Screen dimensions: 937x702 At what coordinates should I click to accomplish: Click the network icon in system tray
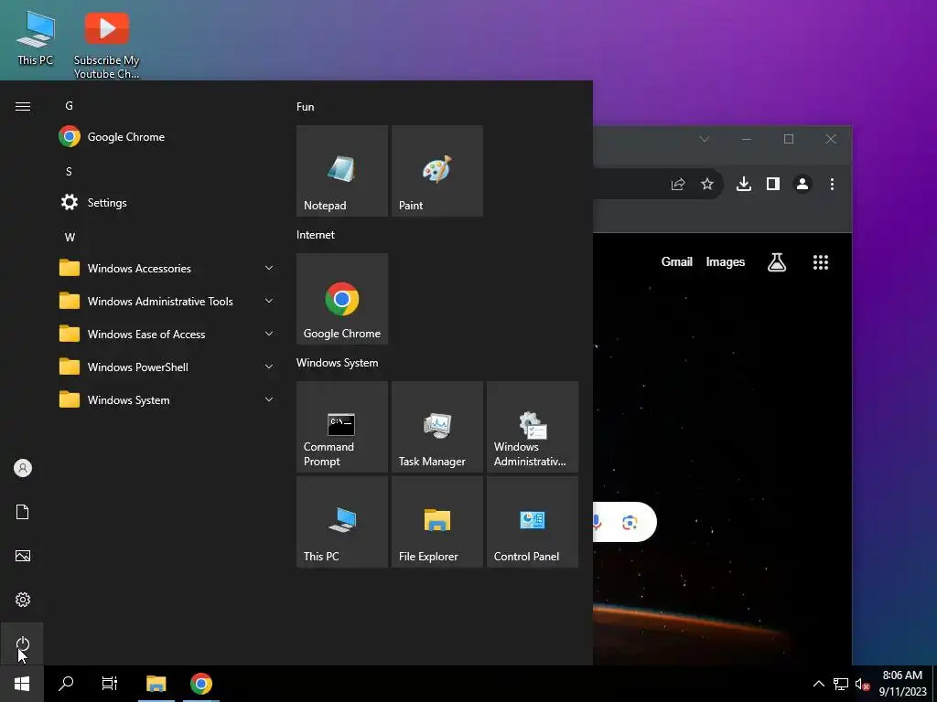[x=841, y=684]
